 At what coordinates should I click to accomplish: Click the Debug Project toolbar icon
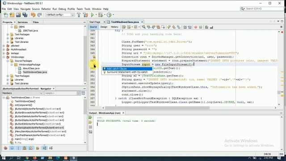(100, 15)
